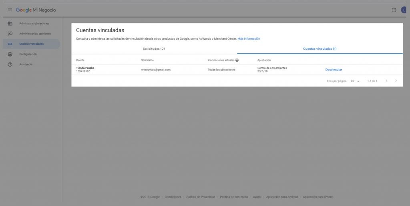Viewport: 410px width, 206px height.
Task: Open Configuración in sidebar
Action: (28, 54)
